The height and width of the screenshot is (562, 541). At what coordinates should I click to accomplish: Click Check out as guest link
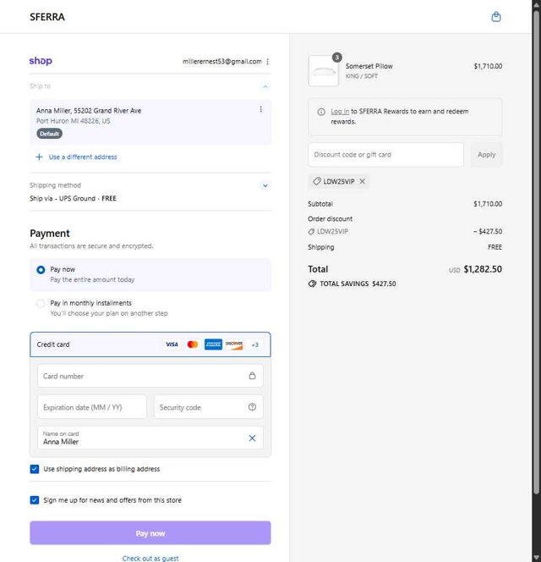coord(150,558)
